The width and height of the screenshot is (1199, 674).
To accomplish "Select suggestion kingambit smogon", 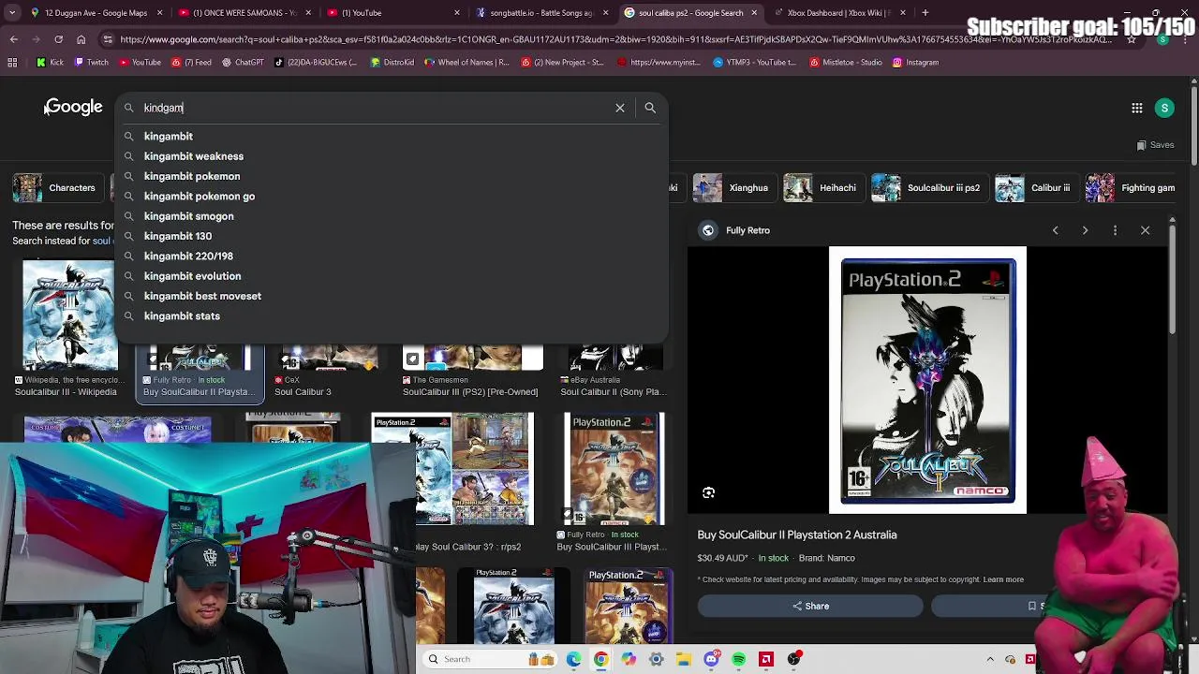I will pos(189,216).
